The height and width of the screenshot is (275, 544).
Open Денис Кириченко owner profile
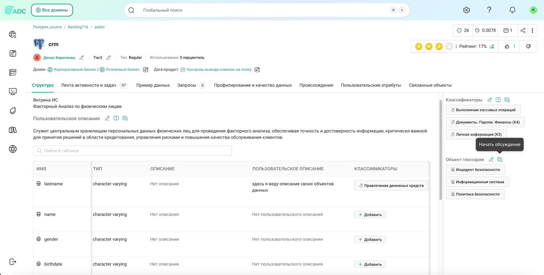tap(59, 58)
